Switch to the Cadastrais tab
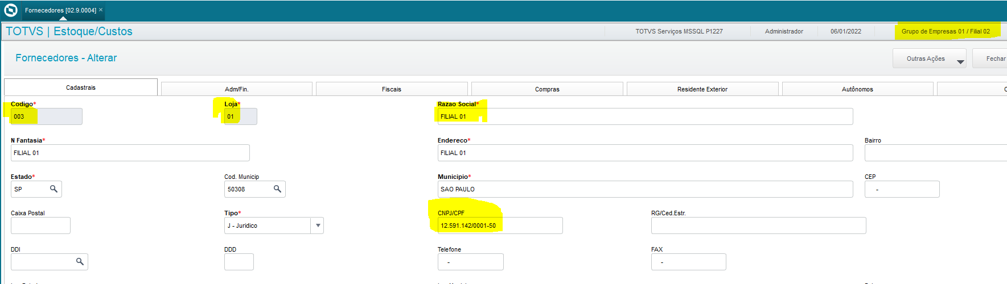Screen dimensions: 1007x284 click(x=81, y=87)
